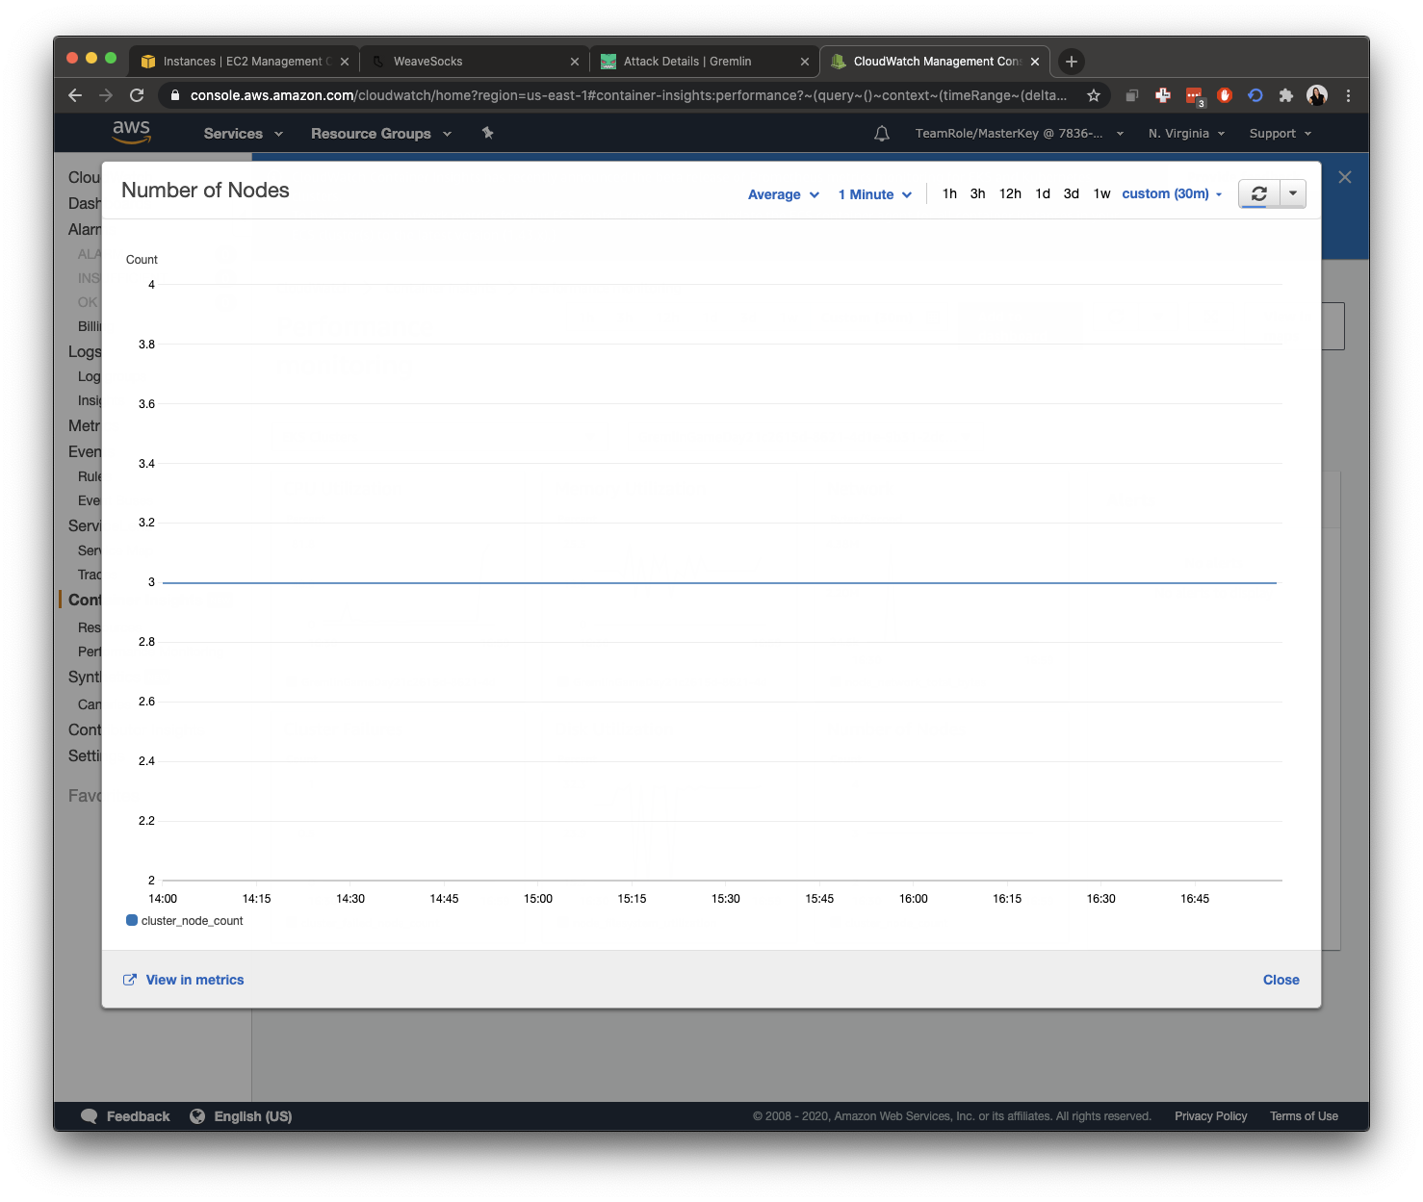The height and width of the screenshot is (1202, 1423).
Task: Open the N. Virginia region dropdown
Action: 1186,134
